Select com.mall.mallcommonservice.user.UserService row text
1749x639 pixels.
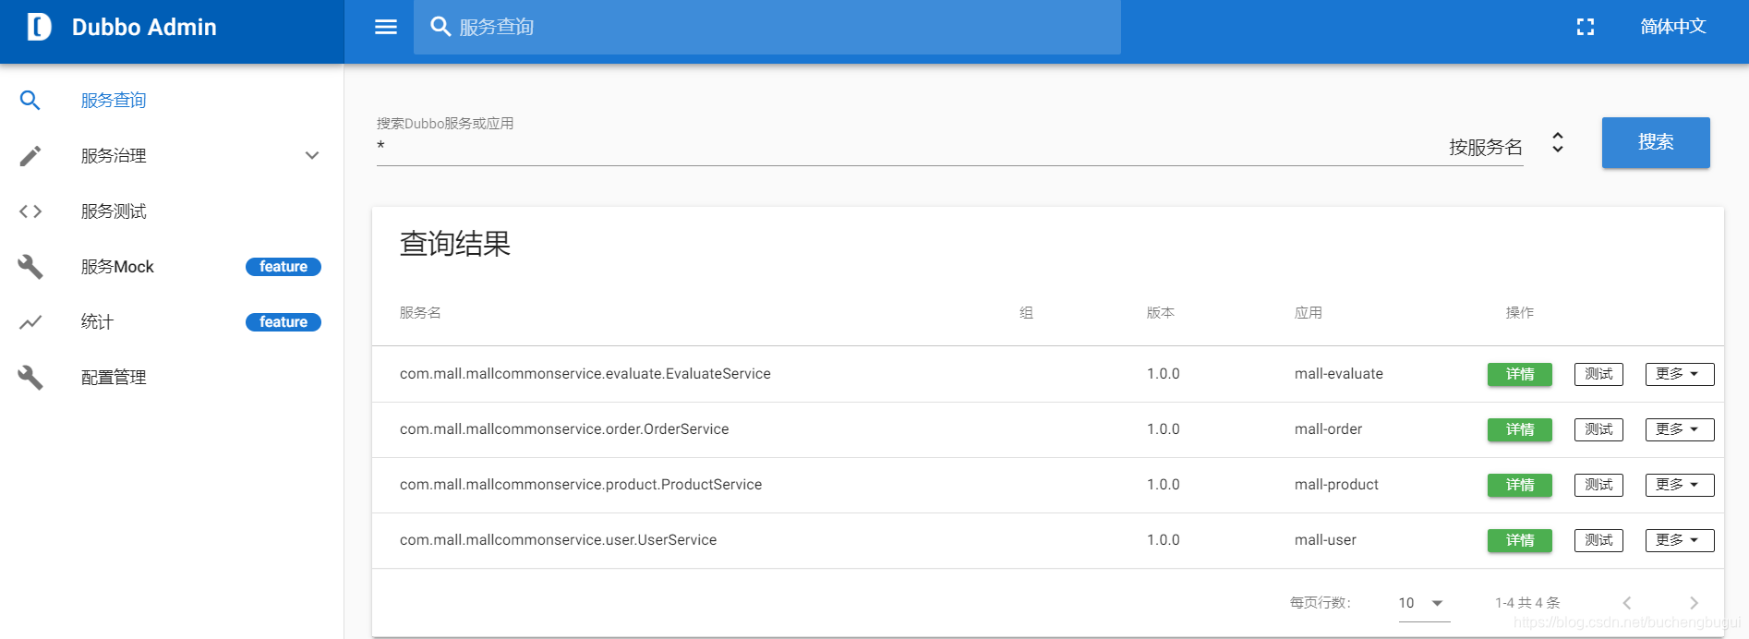point(558,540)
